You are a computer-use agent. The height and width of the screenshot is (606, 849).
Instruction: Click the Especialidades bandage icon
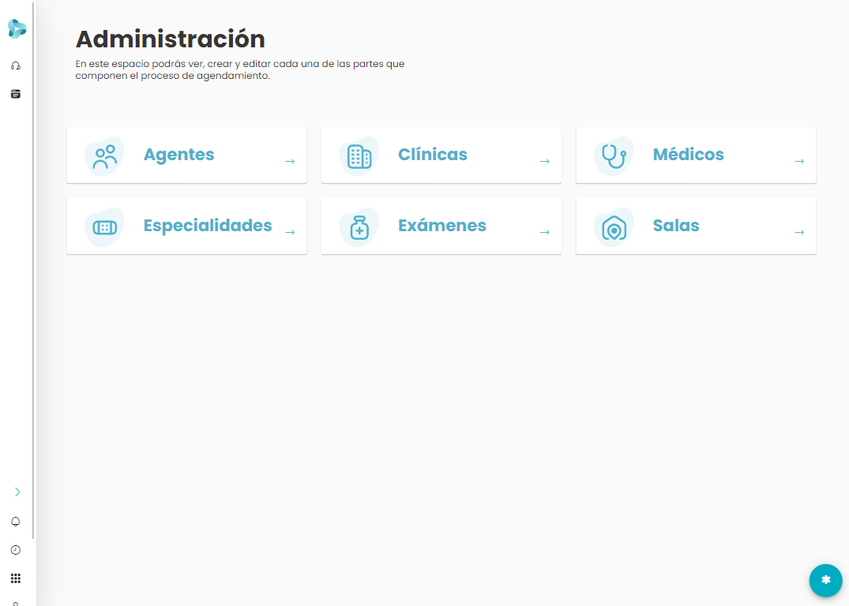pos(104,227)
